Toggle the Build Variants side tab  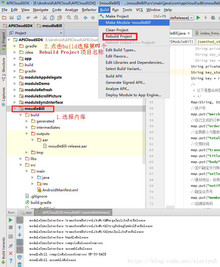(3, 251)
